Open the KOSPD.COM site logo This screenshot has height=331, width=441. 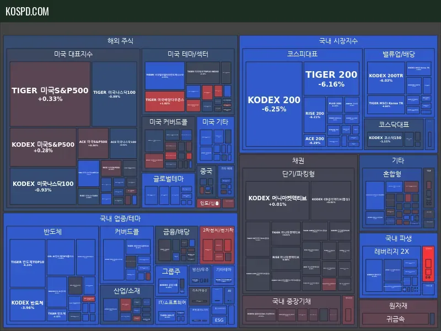click(27, 11)
